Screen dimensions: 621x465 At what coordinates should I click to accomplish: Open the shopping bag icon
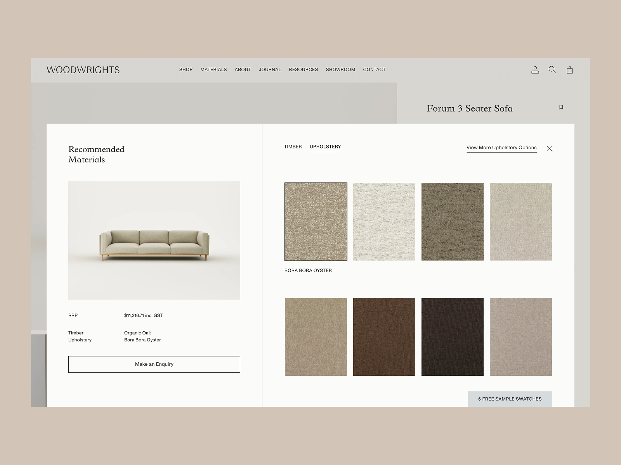click(570, 70)
